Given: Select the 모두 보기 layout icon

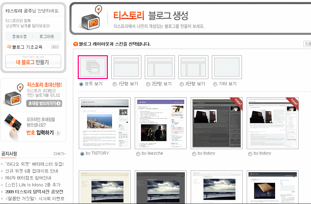Looking at the screenshot, I should pyautogui.click(x=93, y=67).
